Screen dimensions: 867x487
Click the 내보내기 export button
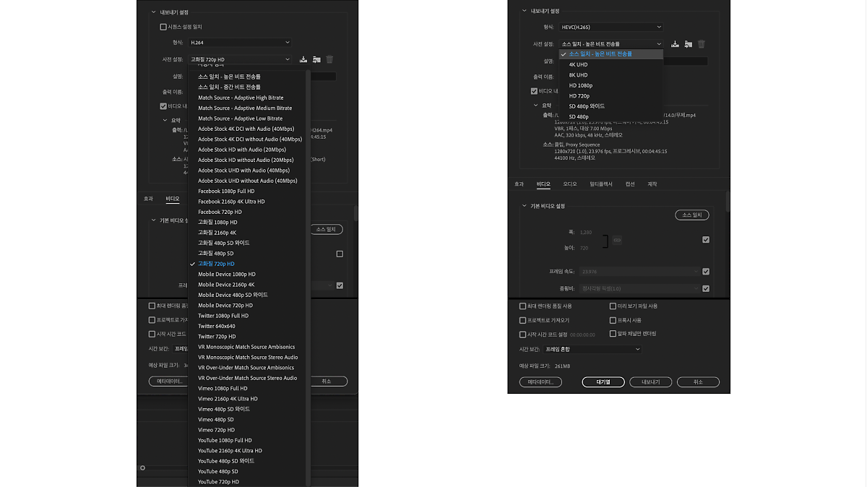pos(650,382)
